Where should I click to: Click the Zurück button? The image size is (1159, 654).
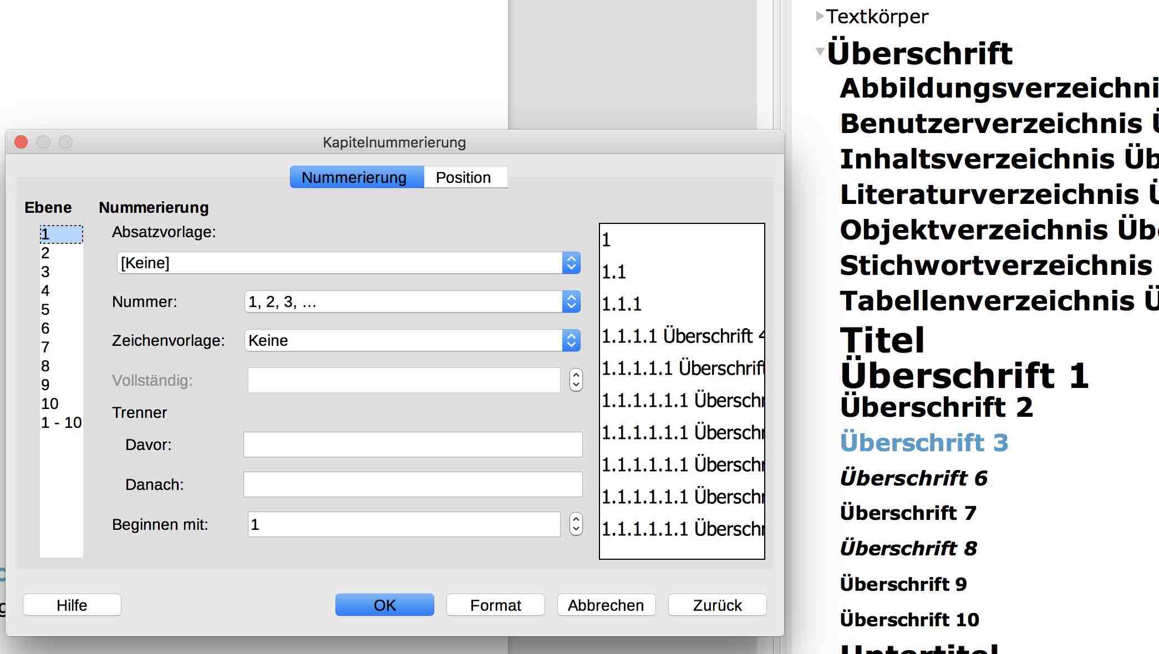717,605
